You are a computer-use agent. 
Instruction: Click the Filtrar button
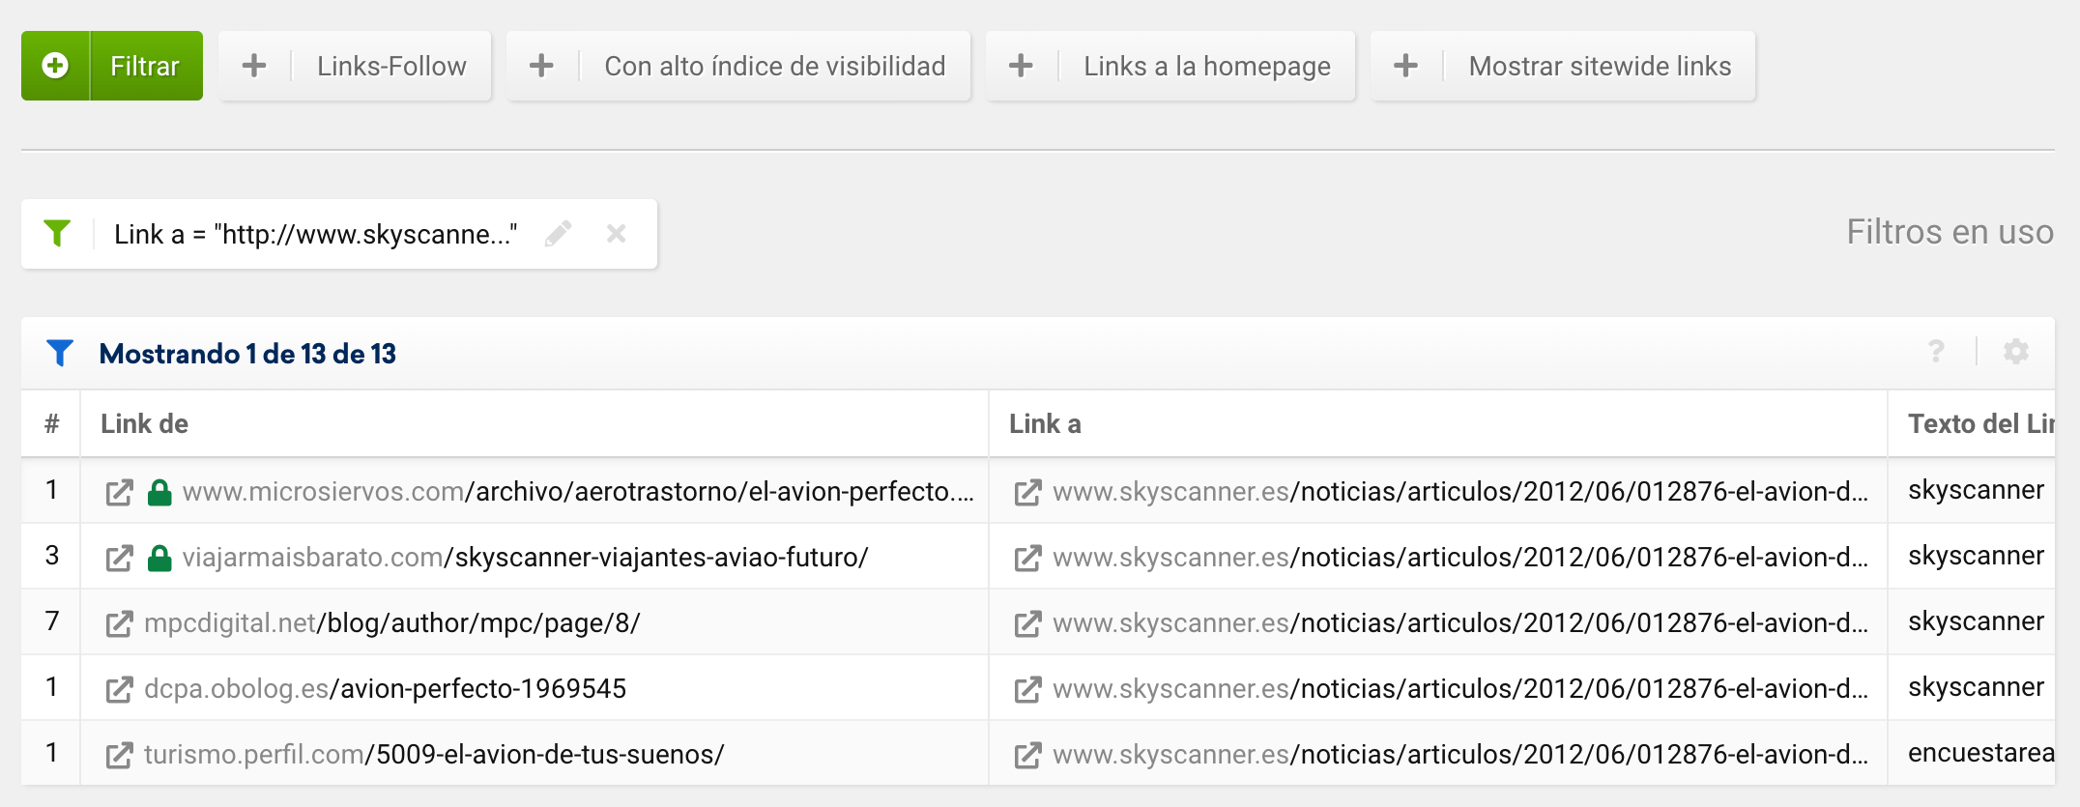(x=145, y=66)
